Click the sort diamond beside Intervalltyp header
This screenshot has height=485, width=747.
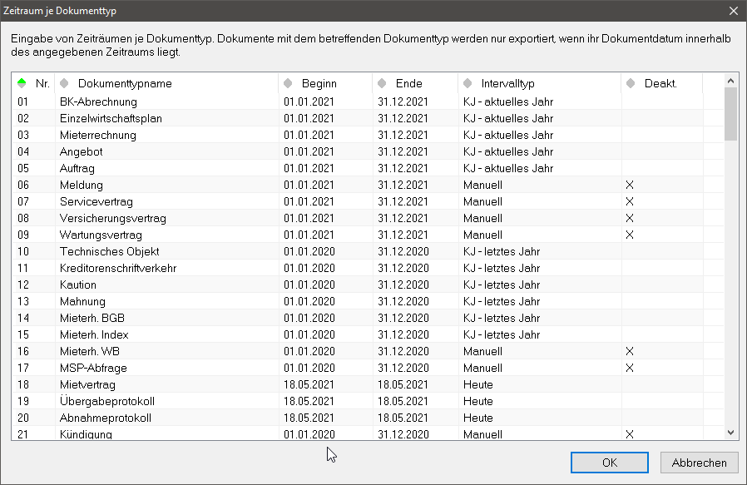click(468, 83)
